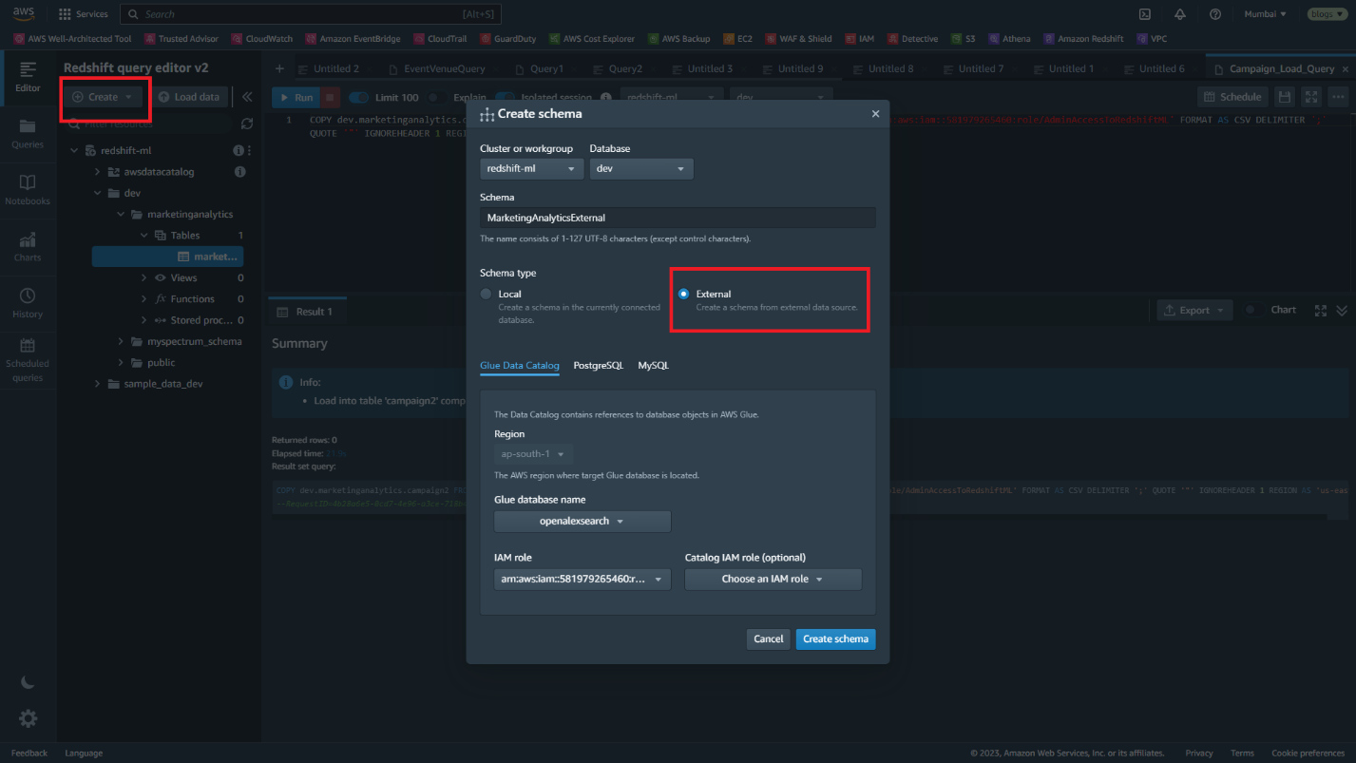Switch to the PostgreSQL tab

599,366
